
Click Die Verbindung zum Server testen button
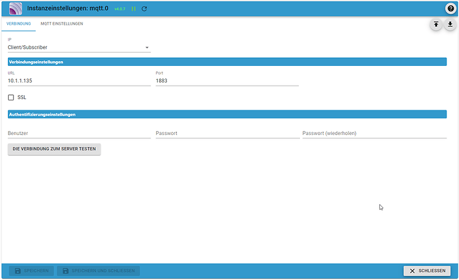tap(54, 149)
